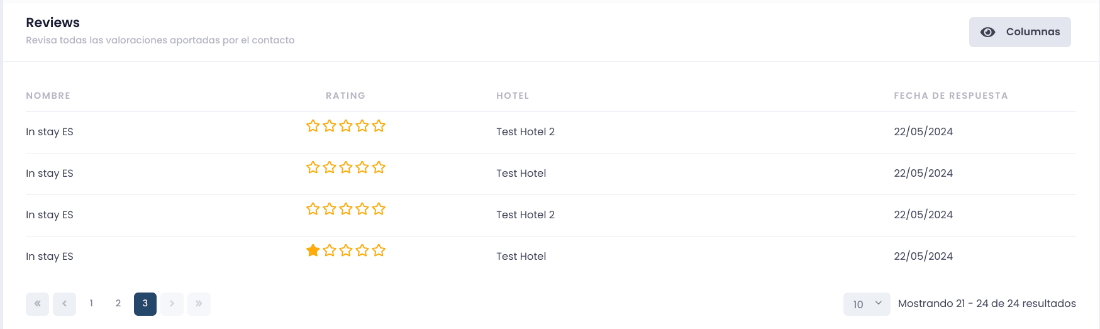The height and width of the screenshot is (329, 1100).
Task: Go to first page double-chevron icon
Action: coord(37,304)
